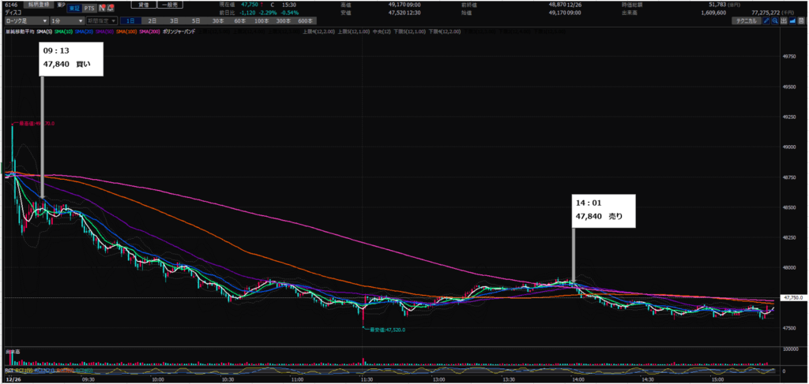Toggle the PTS market button
Viewport: 809px width, 384px height.
click(89, 8)
